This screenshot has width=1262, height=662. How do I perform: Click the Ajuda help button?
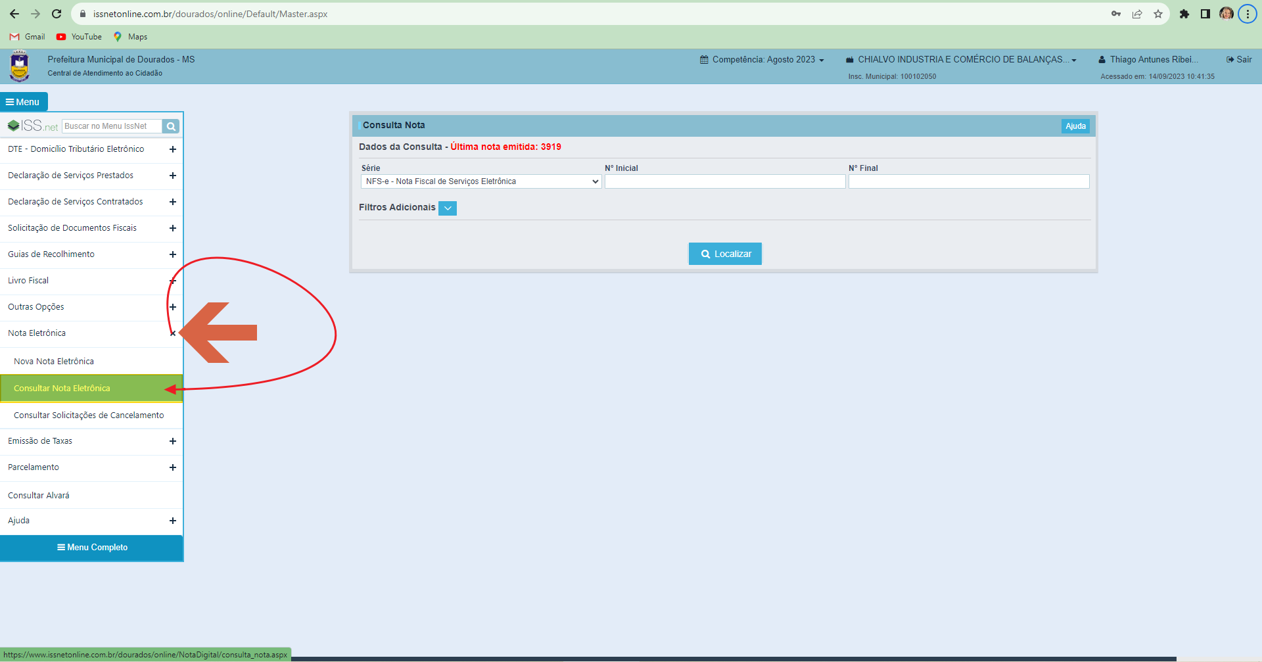[x=1075, y=126]
